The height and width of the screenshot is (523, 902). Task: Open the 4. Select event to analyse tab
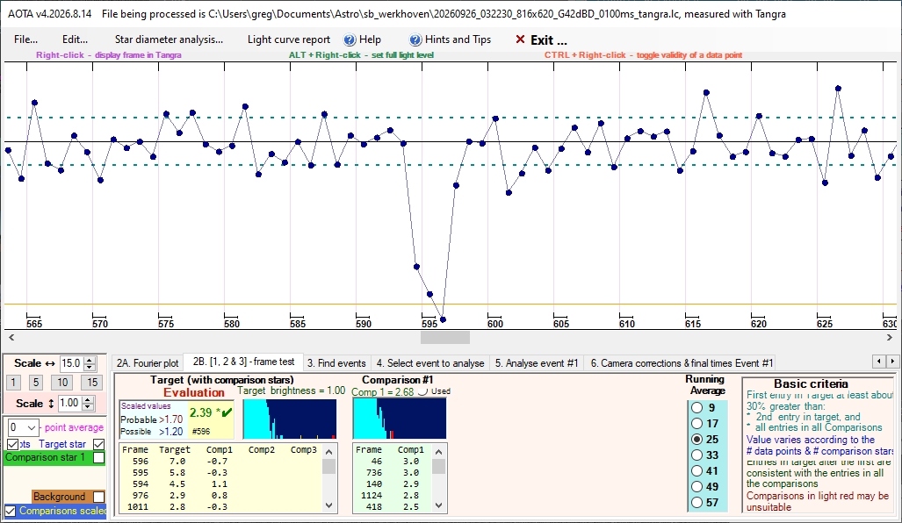430,363
